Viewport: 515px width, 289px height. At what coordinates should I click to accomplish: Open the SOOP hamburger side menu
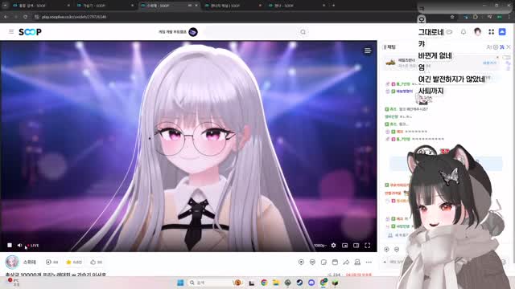click(x=11, y=32)
